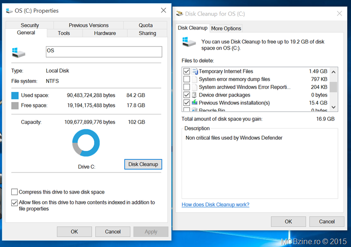Close the Disk Cleanup window
Viewport: 351px width, 247px height.
click(x=340, y=14)
